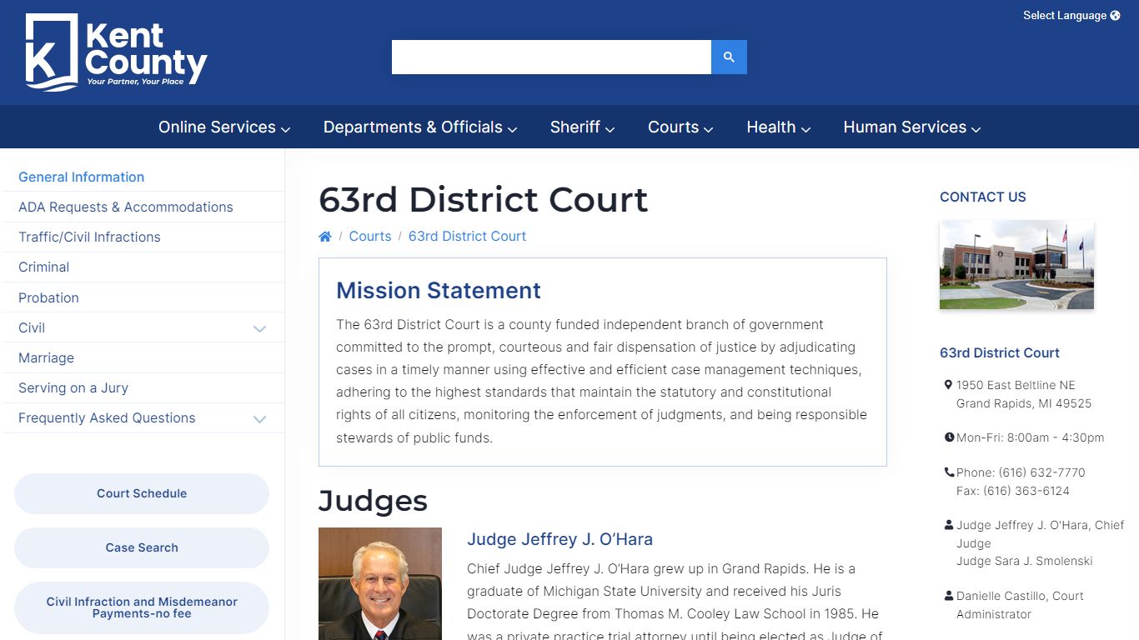The image size is (1139, 640).
Task: Click the 63rd District Court contact title
Action: [x=1000, y=352]
